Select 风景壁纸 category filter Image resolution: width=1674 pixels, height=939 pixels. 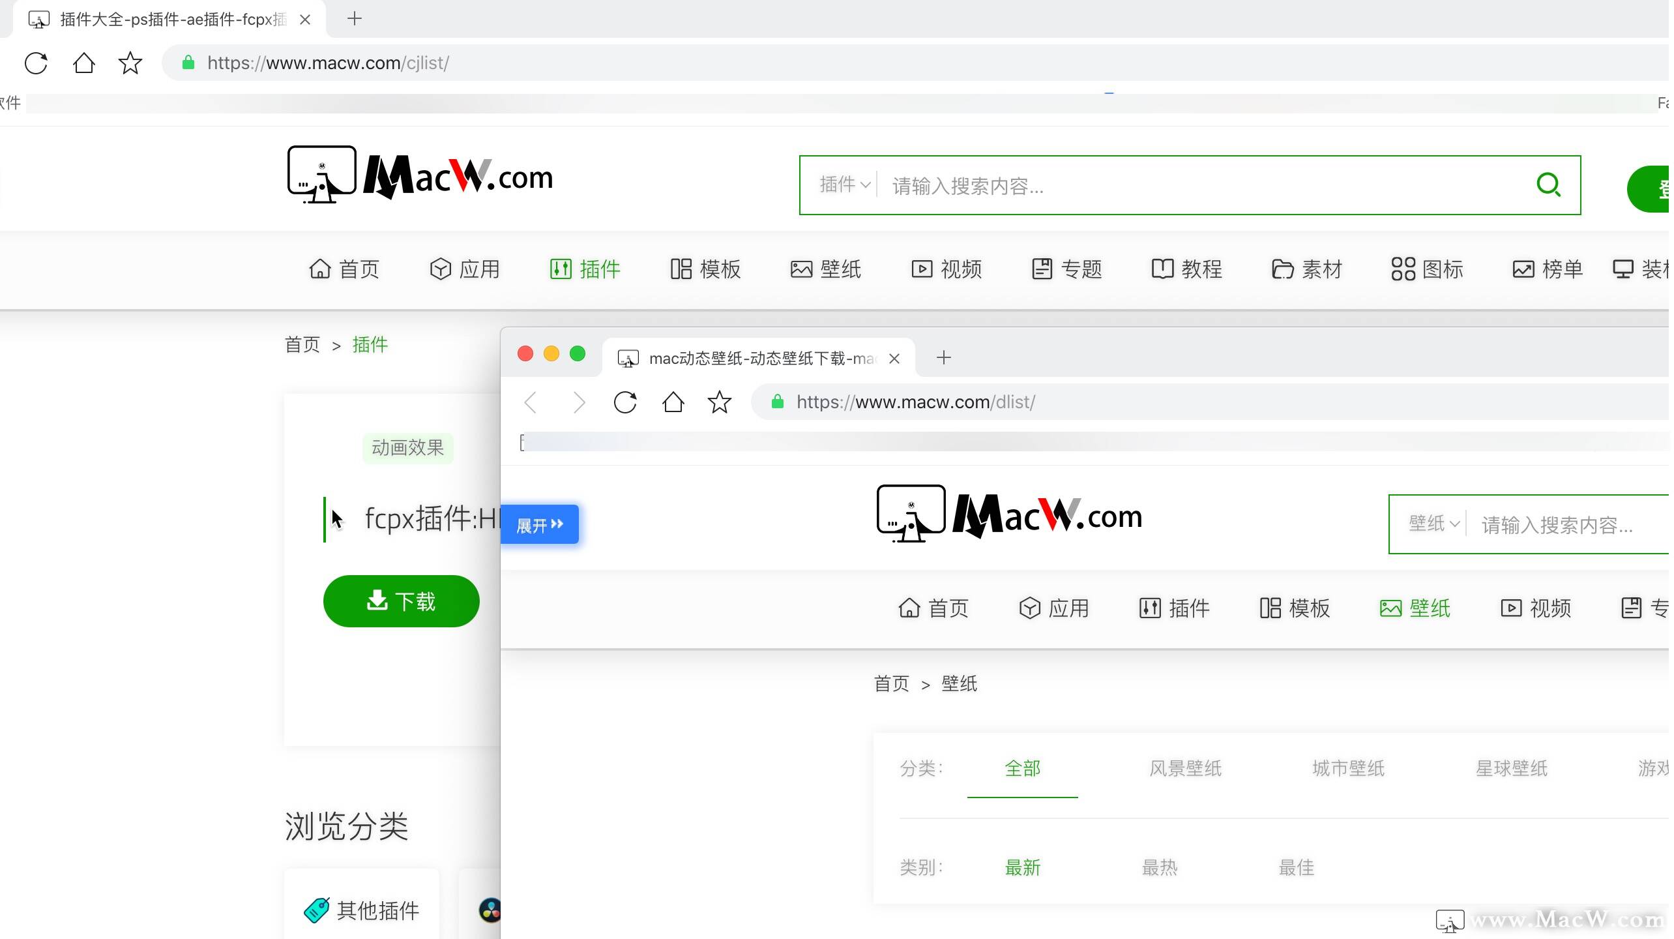[1186, 768]
